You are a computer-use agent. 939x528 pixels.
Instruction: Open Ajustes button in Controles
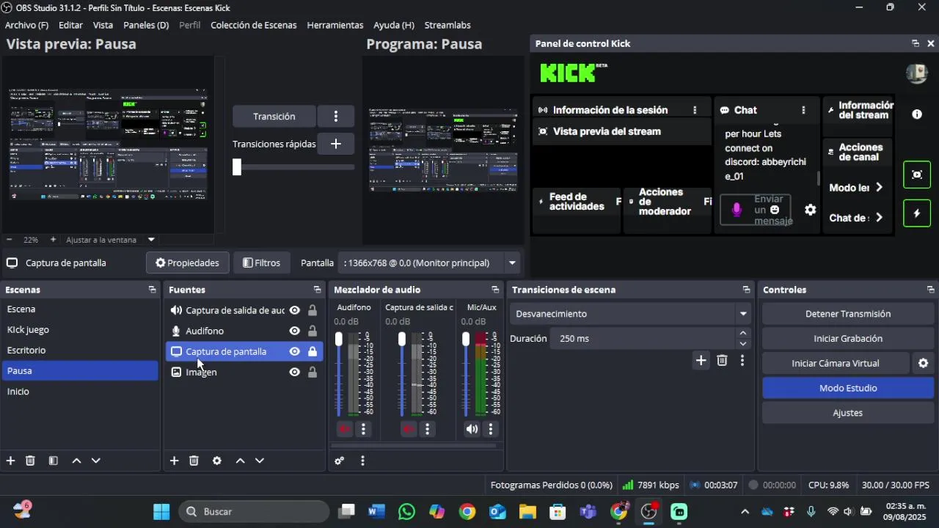[x=848, y=413]
